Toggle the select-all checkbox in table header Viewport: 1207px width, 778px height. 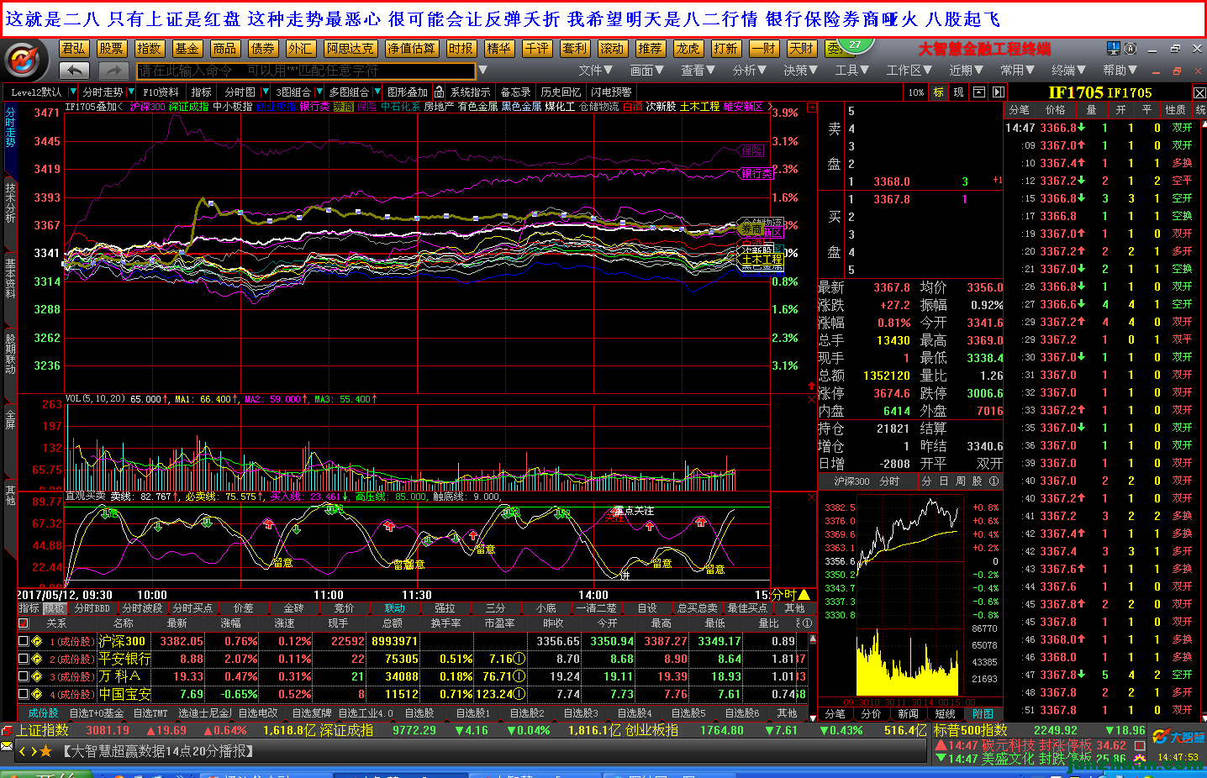tap(24, 623)
